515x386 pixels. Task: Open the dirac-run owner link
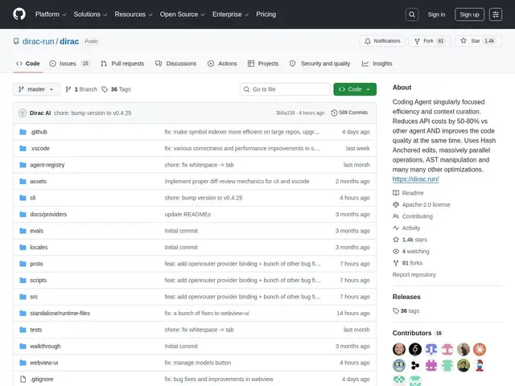[38, 41]
